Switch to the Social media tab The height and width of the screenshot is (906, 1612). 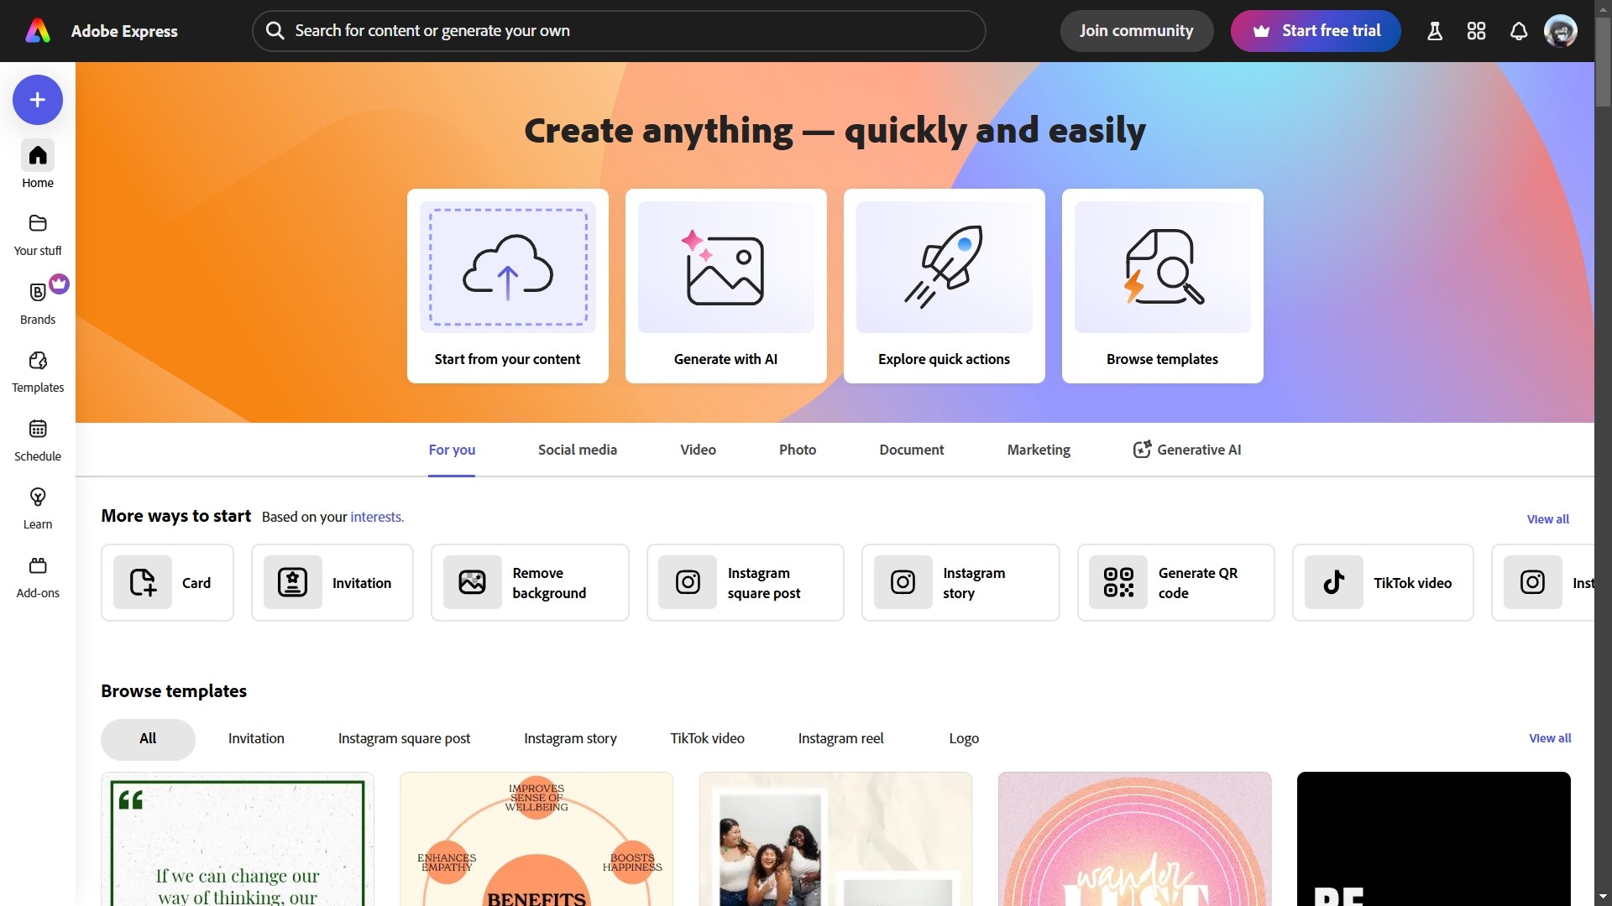[x=577, y=450]
